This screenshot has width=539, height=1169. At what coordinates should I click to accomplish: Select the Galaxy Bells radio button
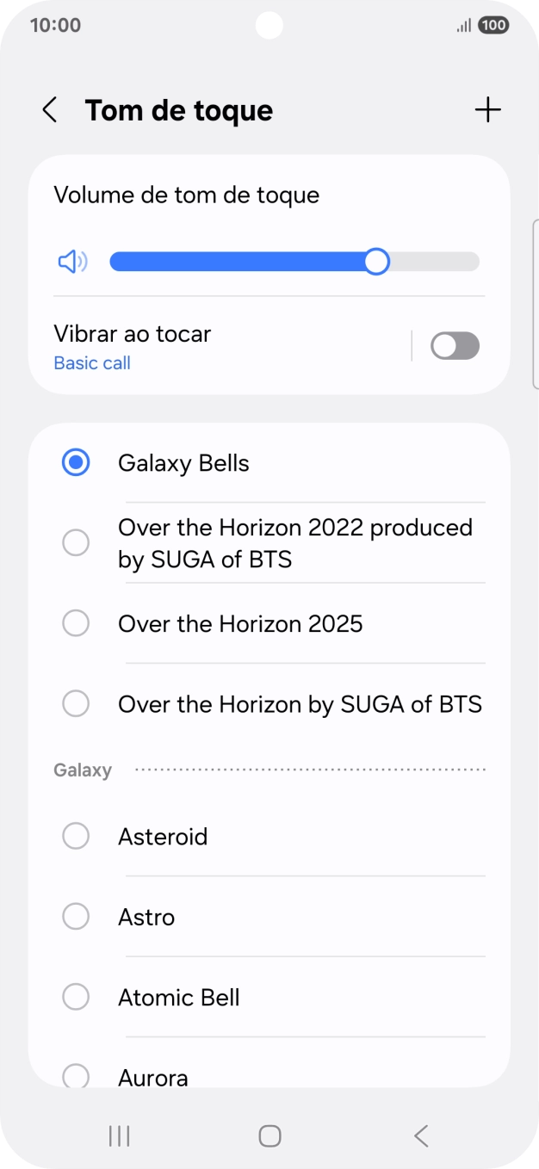tap(76, 463)
